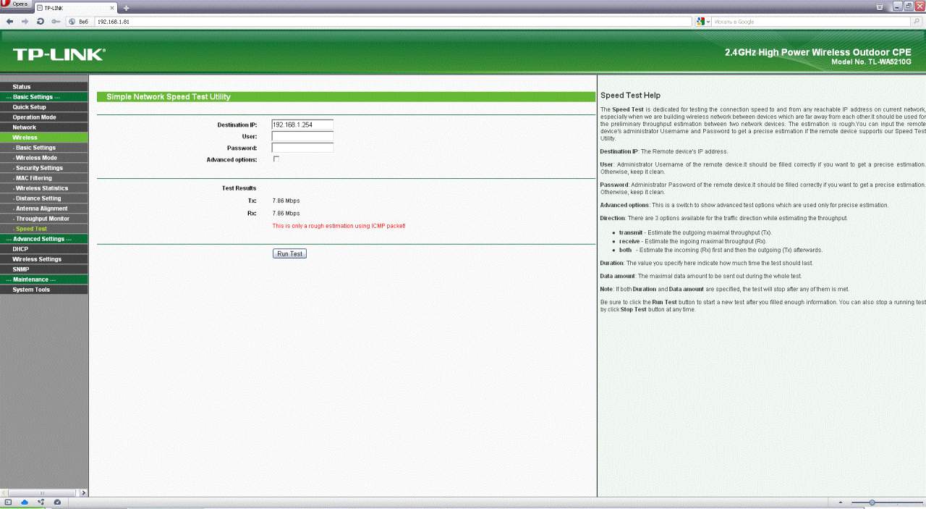The width and height of the screenshot is (926, 509).
Task: Enable the Advanced options checkbox
Action: (276, 159)
